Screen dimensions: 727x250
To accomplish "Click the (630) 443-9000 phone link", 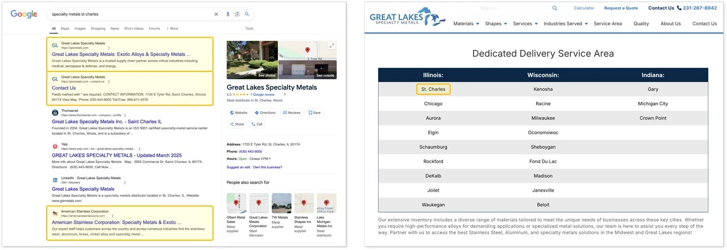I will click(x=250, y=151).
